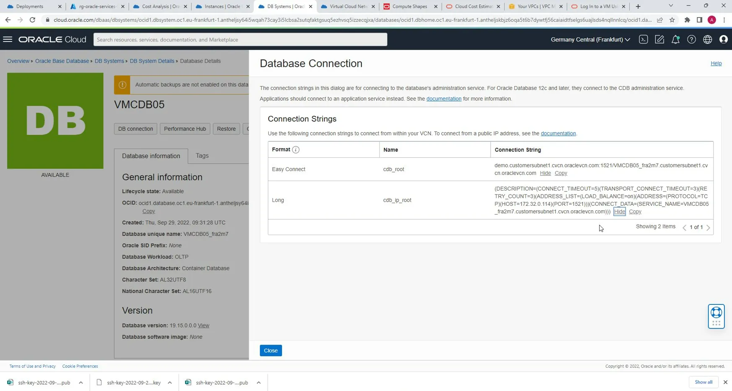The width and height of the screenshot is (732, 391).
Task: Open the user profile avatar icon
Action: pyautogui.click(x=723, y=39)
